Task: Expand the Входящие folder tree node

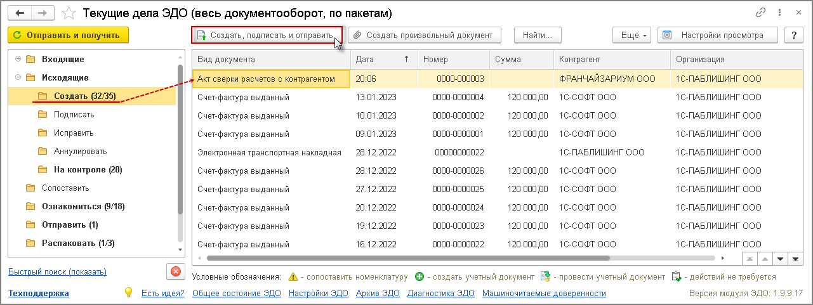Action: (x=18, y=59)
